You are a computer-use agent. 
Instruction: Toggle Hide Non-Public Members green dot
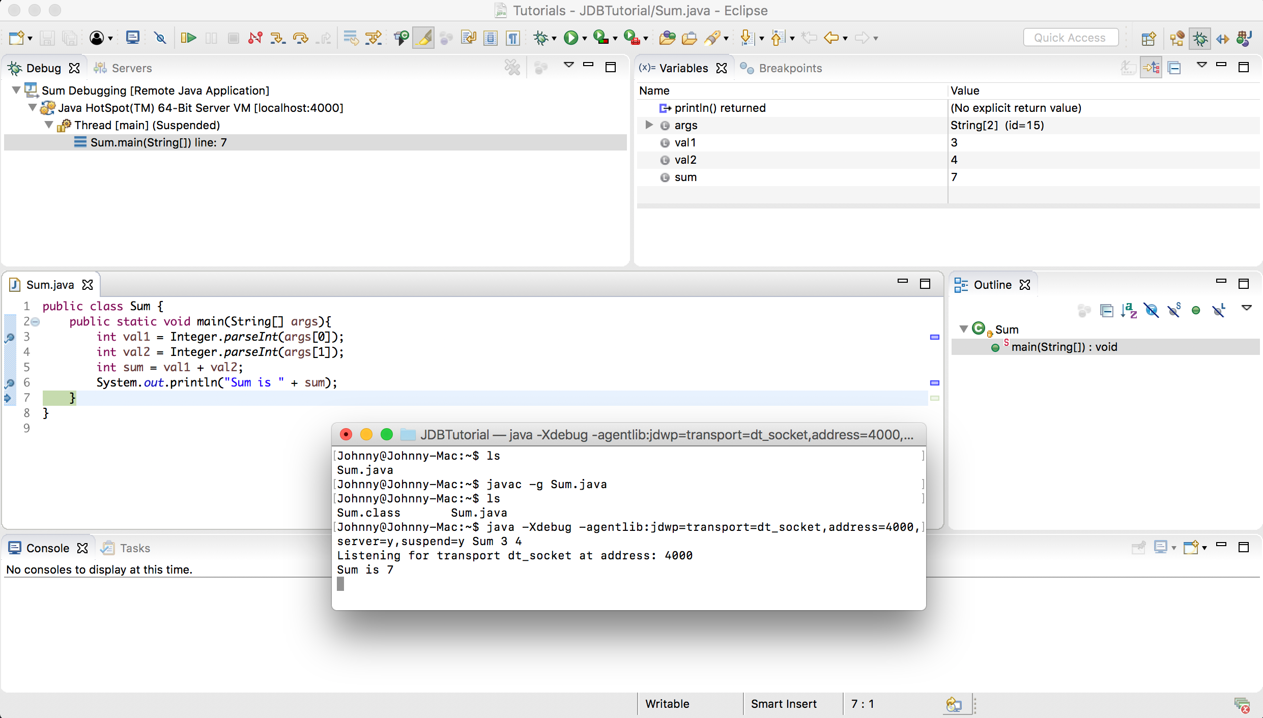click(1196, 310)
